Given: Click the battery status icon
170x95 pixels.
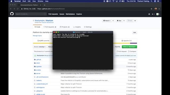Looking at the screenshot, I should pos(123,1).
